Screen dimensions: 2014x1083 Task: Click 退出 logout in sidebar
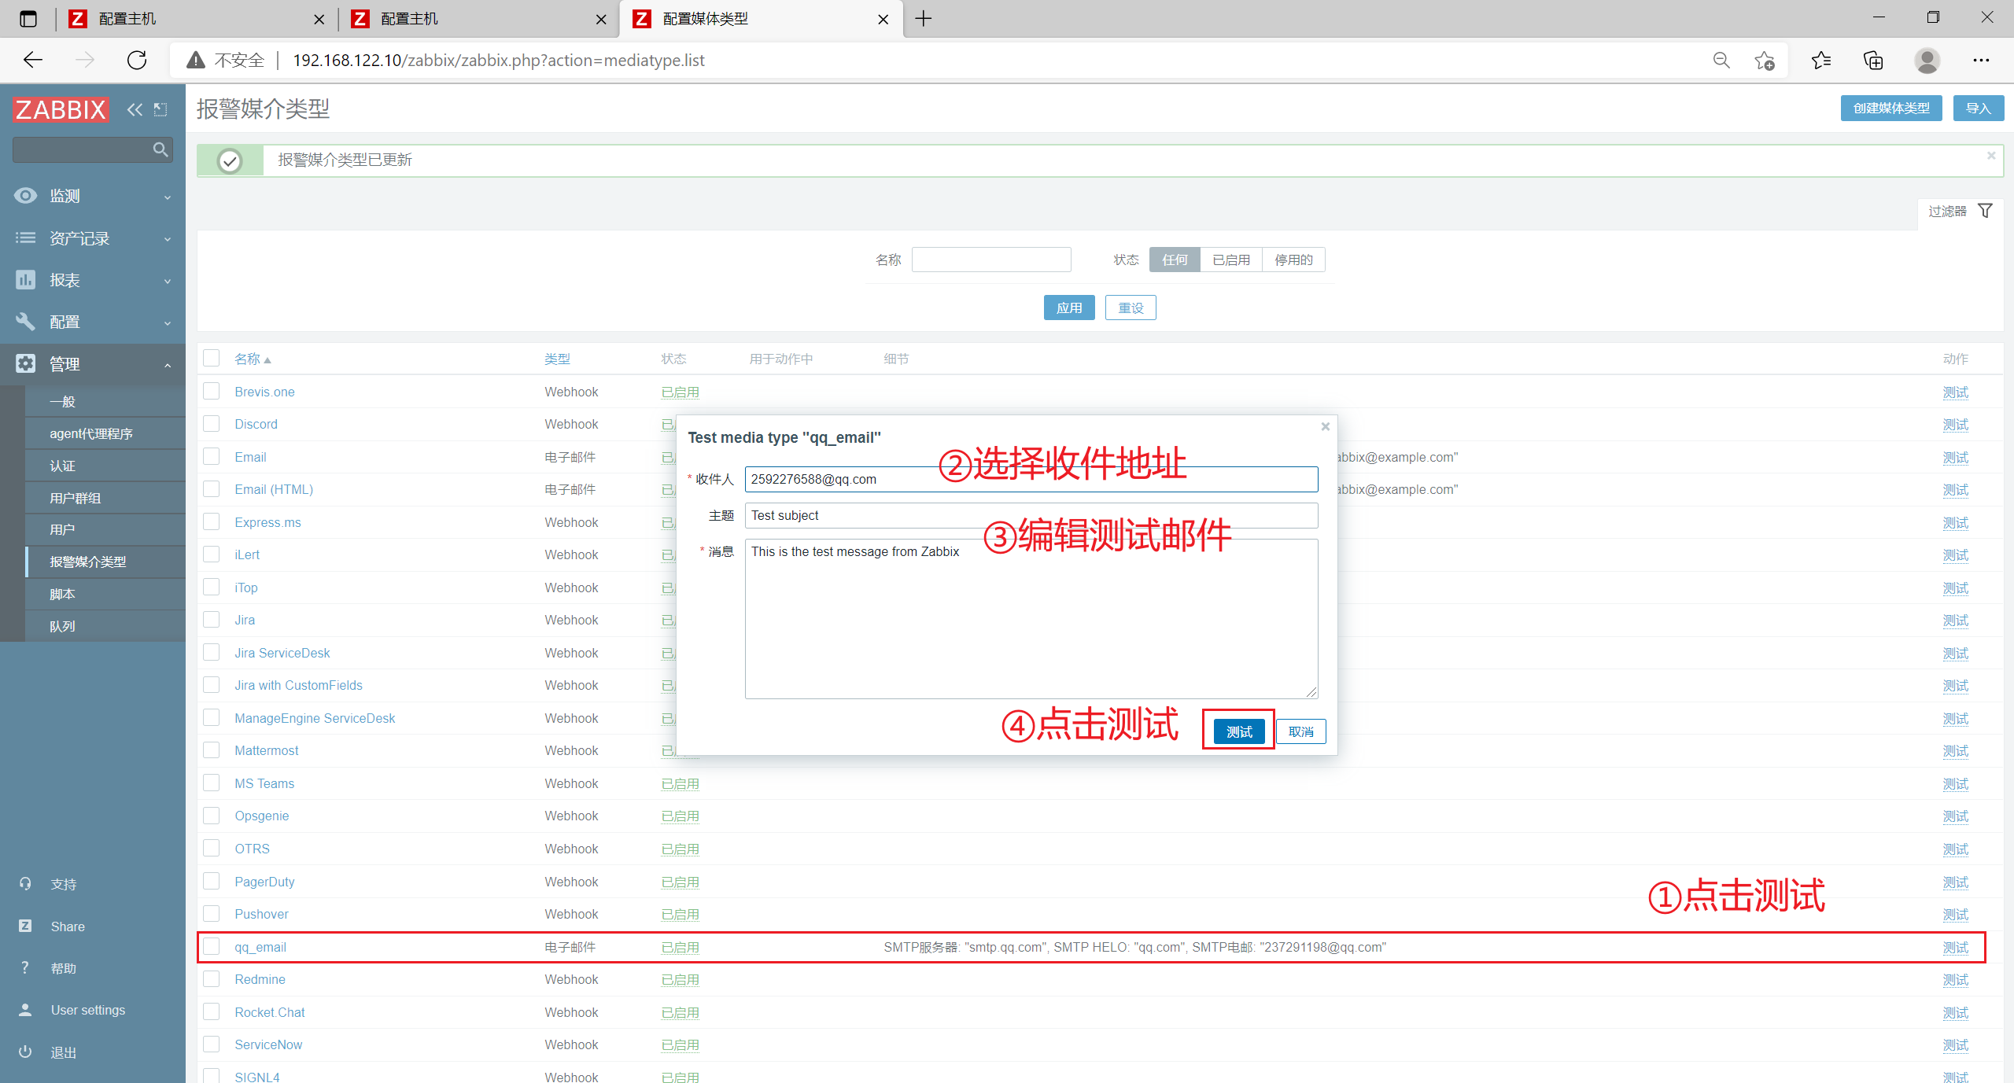tap(64, 1052)
